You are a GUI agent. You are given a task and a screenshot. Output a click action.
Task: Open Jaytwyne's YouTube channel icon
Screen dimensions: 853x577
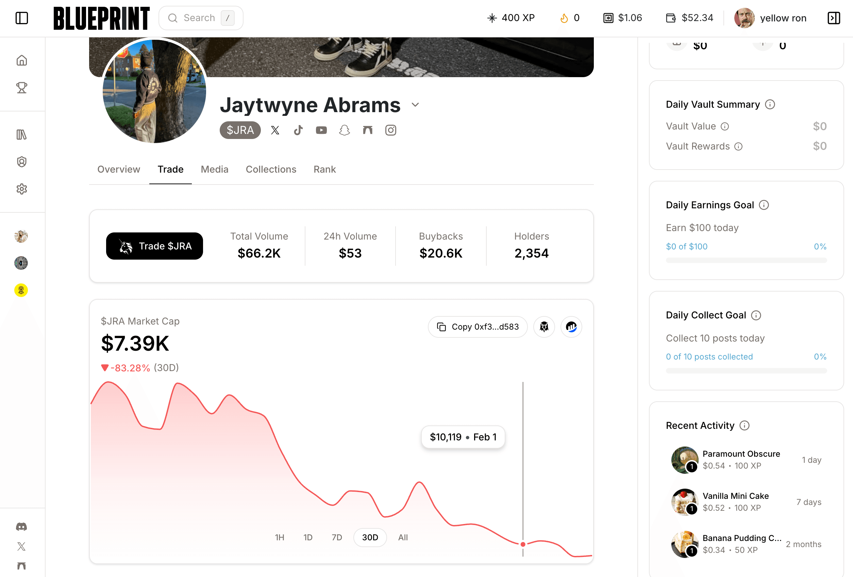[x=321, y=130]
